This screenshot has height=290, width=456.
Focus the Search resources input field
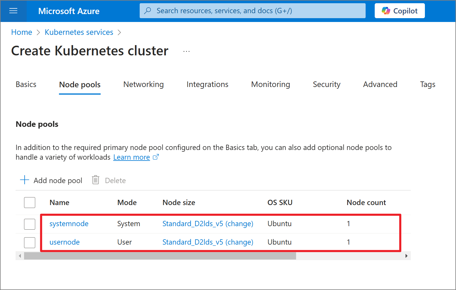pos(253,11)
